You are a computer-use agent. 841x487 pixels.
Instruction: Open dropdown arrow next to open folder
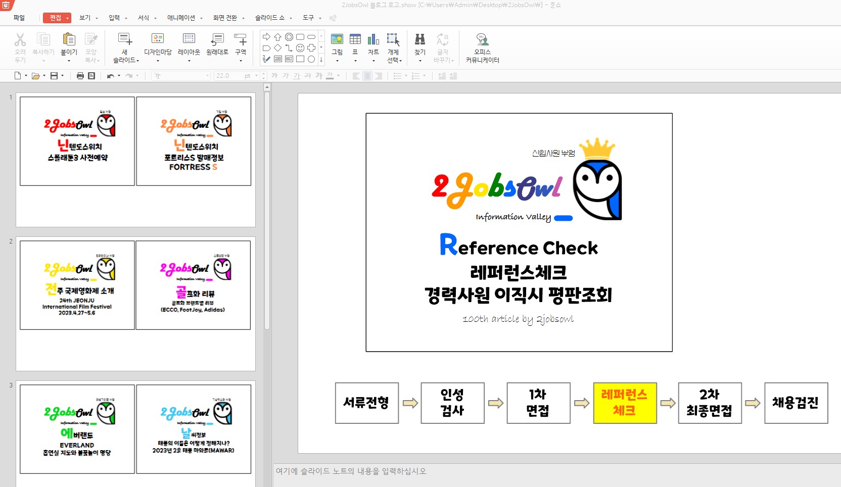pyautogui.click(x=44, y=76)
